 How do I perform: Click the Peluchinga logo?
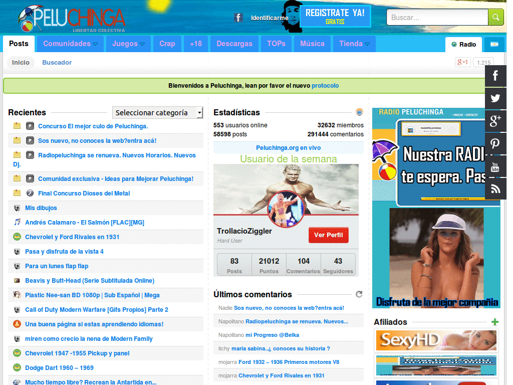click(71, 19)
